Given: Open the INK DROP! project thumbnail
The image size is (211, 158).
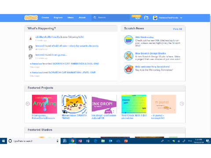Looking at the screenshot, I should (104, 104).
